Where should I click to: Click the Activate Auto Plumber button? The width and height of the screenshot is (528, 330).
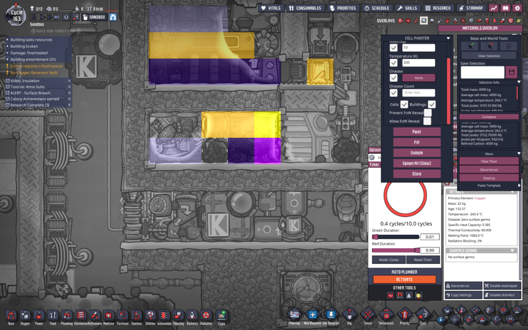[x=405, y=279]
